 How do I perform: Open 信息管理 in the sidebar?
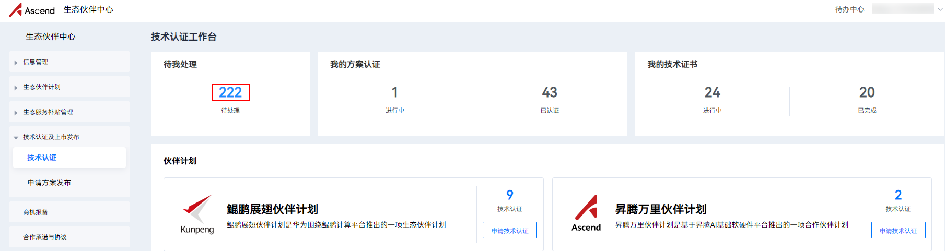tap(69, 62)
